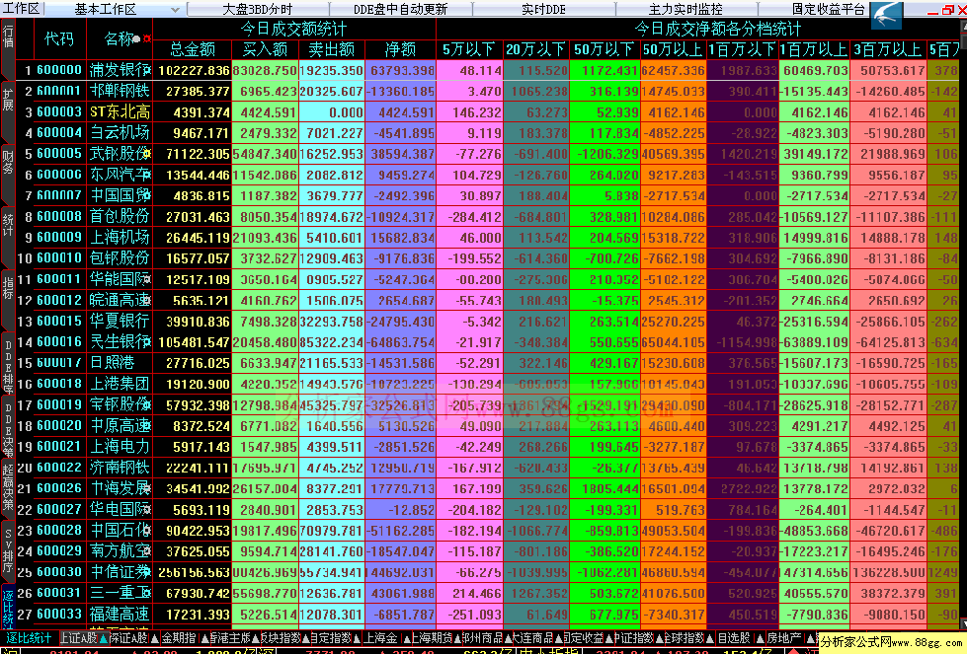
Task: Select the 中信证券 stock name
Action: pyautogui.click(x=120, y=573)
